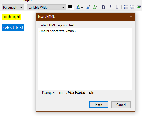
Task: Toggle Italic formatting button
Action: tap(110, 7)
